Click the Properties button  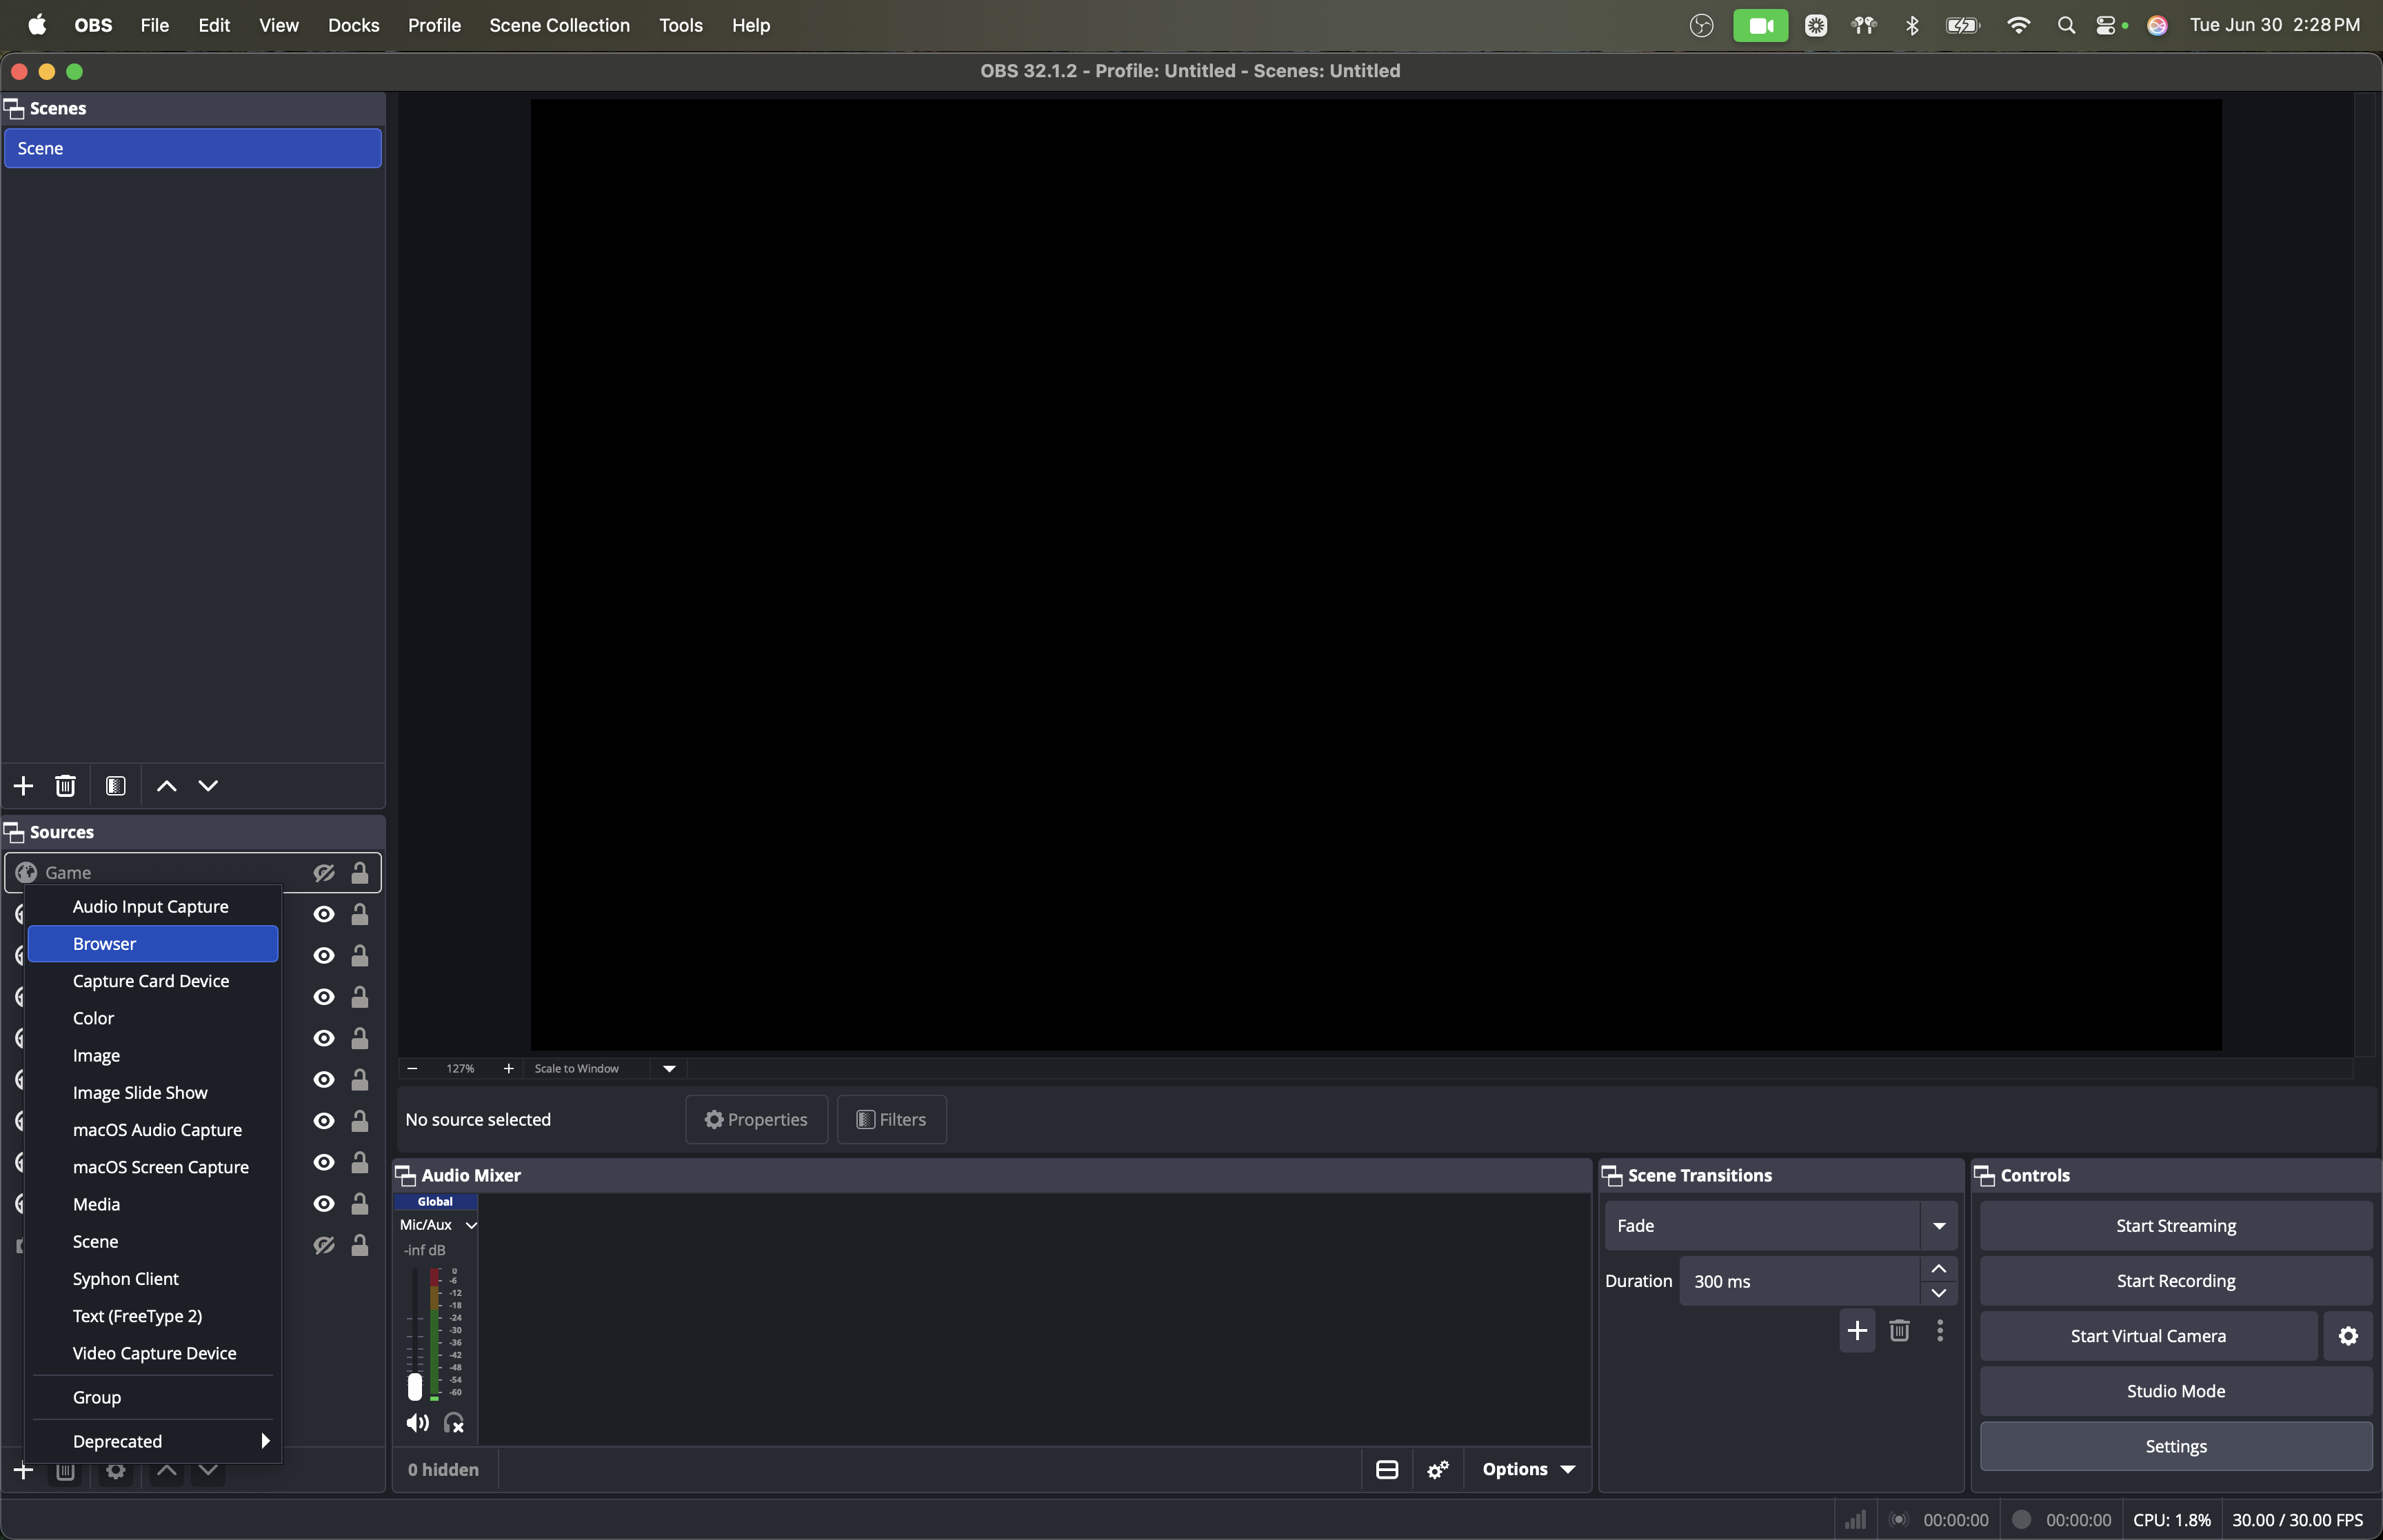(756, 1120)
